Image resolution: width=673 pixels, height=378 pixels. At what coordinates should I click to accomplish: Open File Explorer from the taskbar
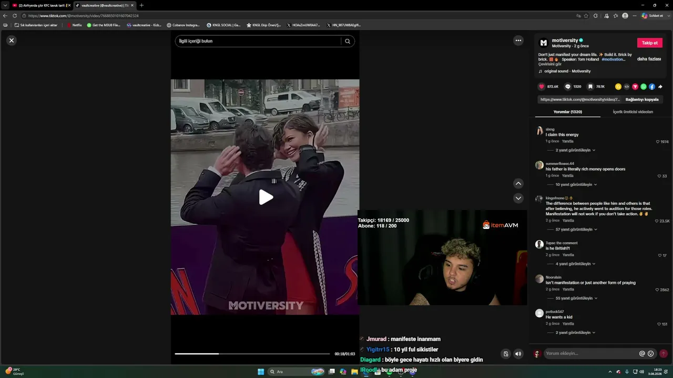click(x=354, y=372)
